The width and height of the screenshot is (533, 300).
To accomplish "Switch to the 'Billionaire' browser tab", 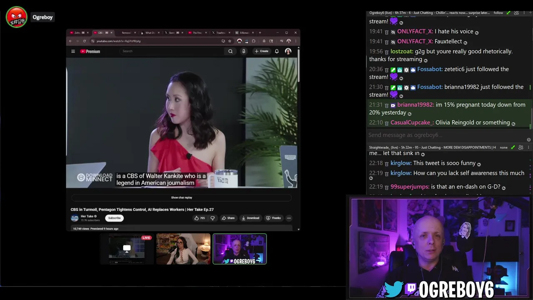I will pos(244,32).
